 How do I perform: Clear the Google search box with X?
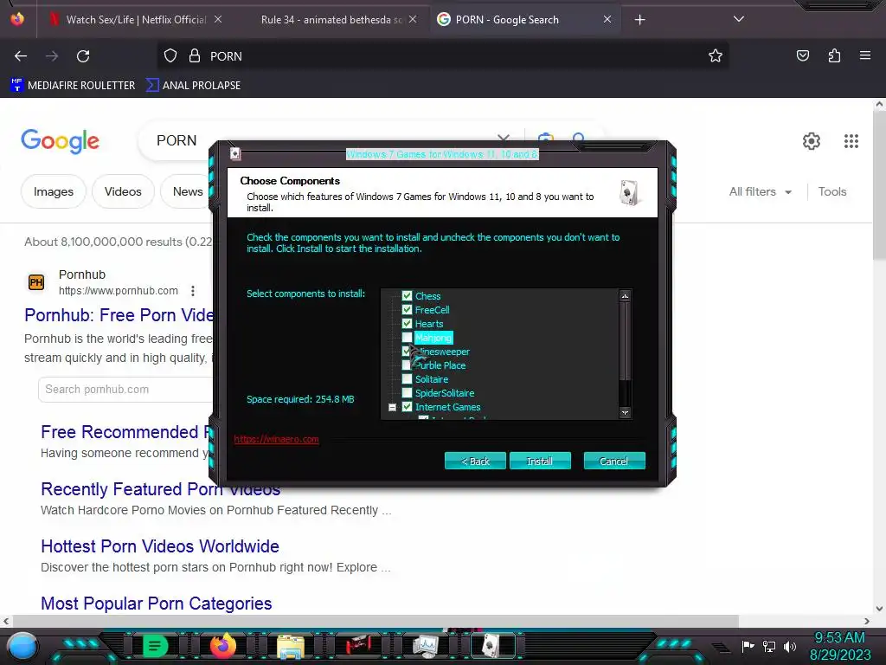504,139
